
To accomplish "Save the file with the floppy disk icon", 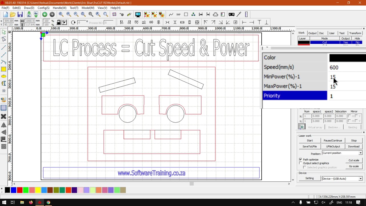I will pos(20,15).
